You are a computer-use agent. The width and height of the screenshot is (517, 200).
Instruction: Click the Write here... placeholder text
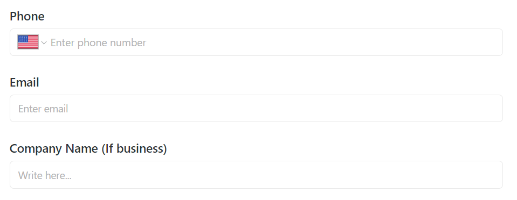45,175
